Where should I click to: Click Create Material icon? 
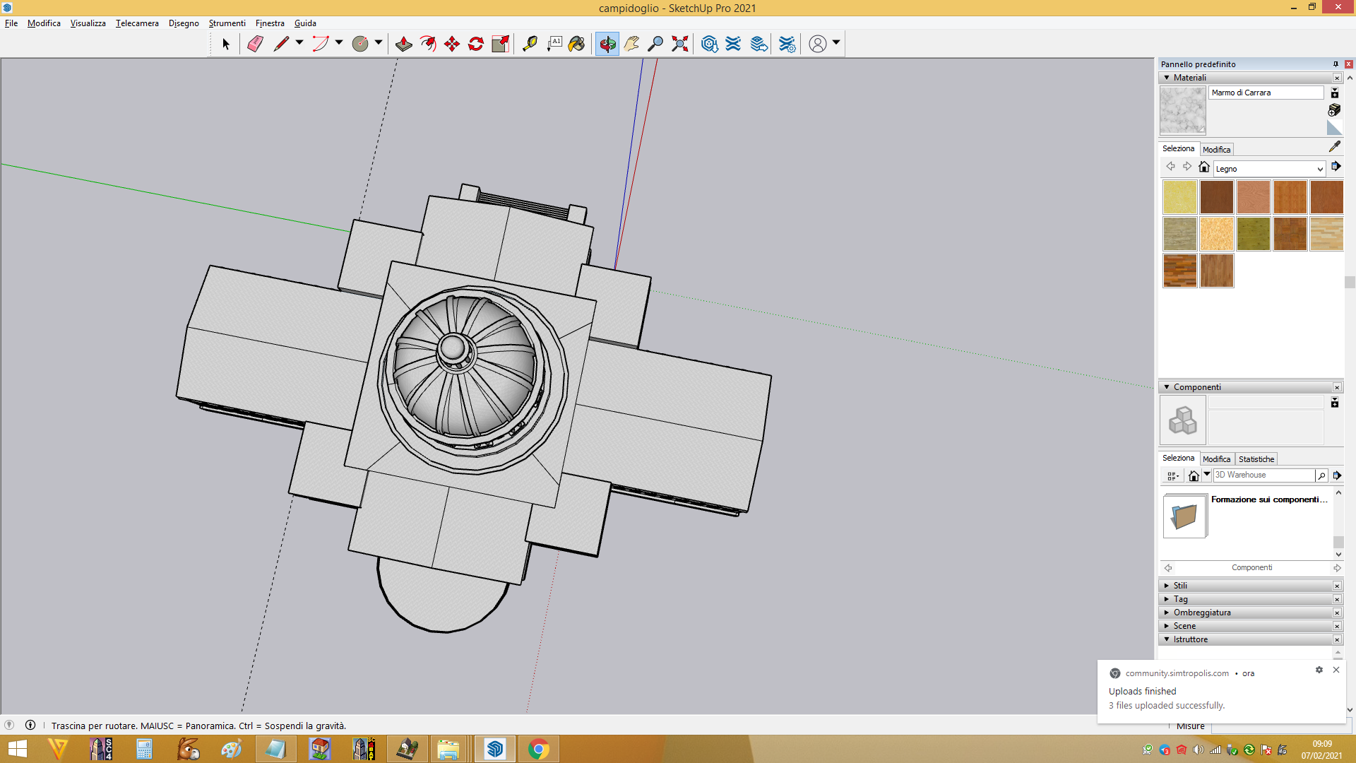pos(1334,110)
